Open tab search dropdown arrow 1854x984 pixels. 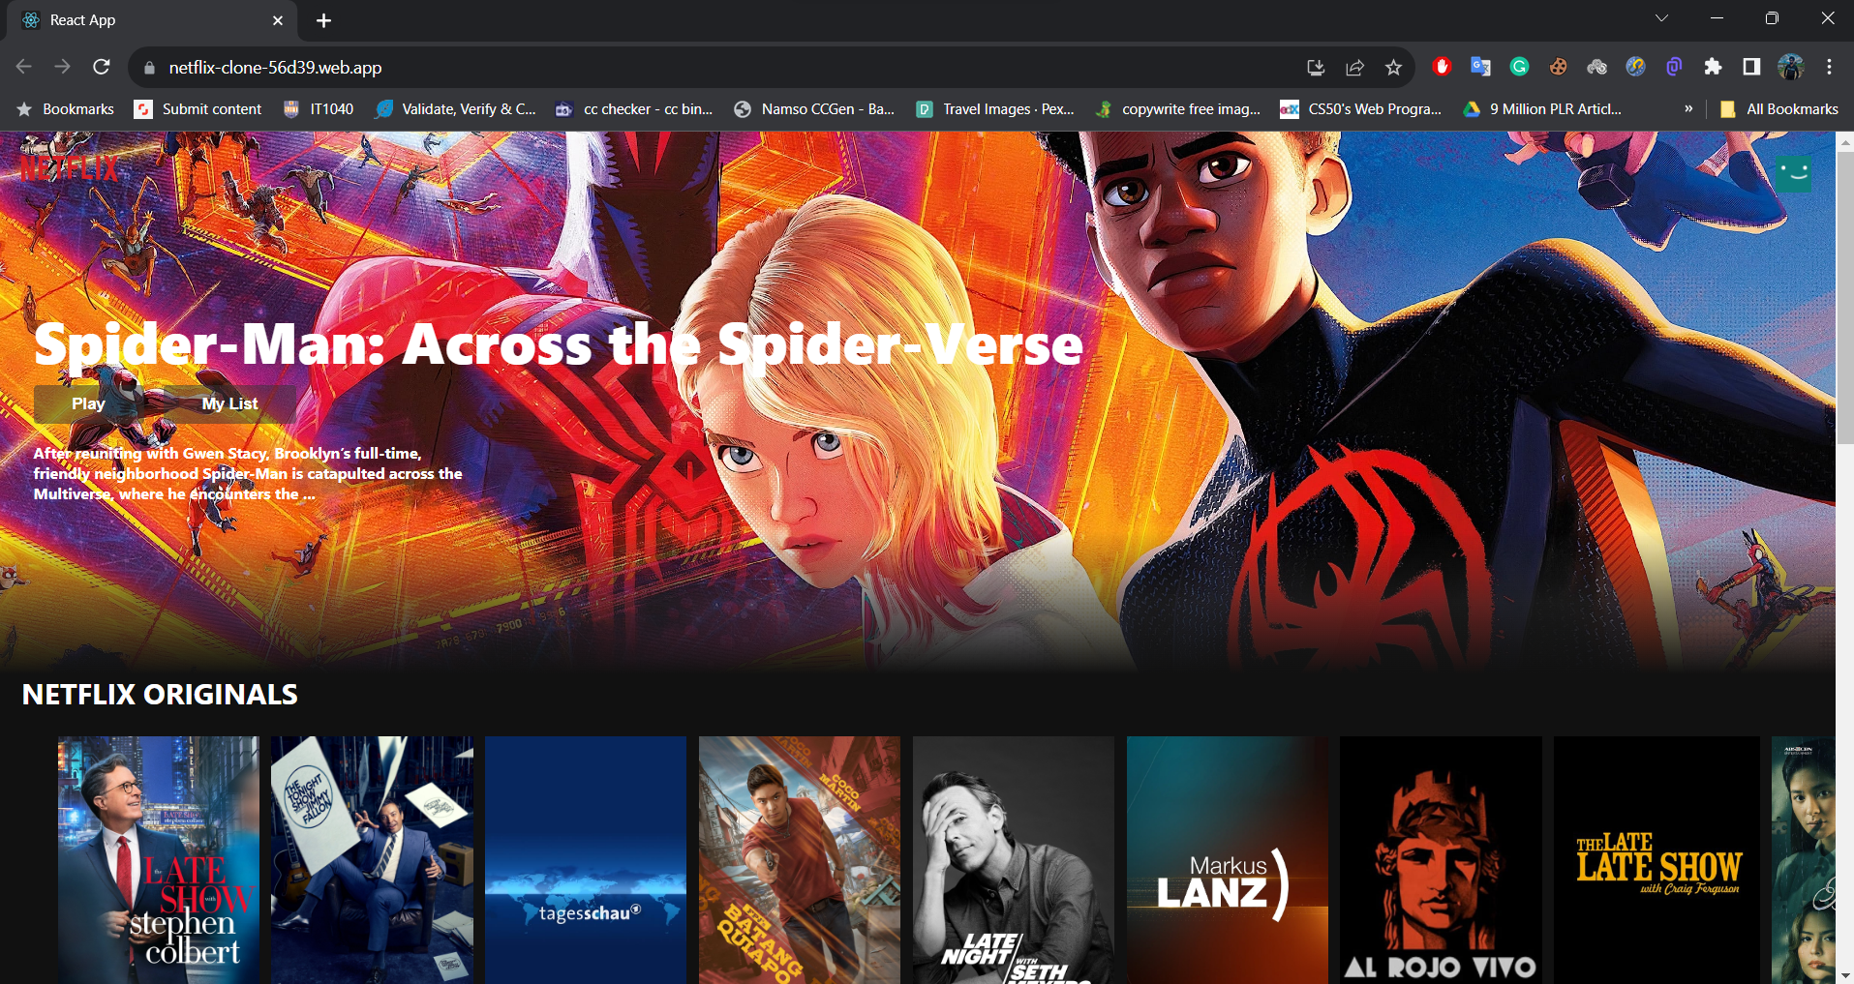pos(1661,18)
